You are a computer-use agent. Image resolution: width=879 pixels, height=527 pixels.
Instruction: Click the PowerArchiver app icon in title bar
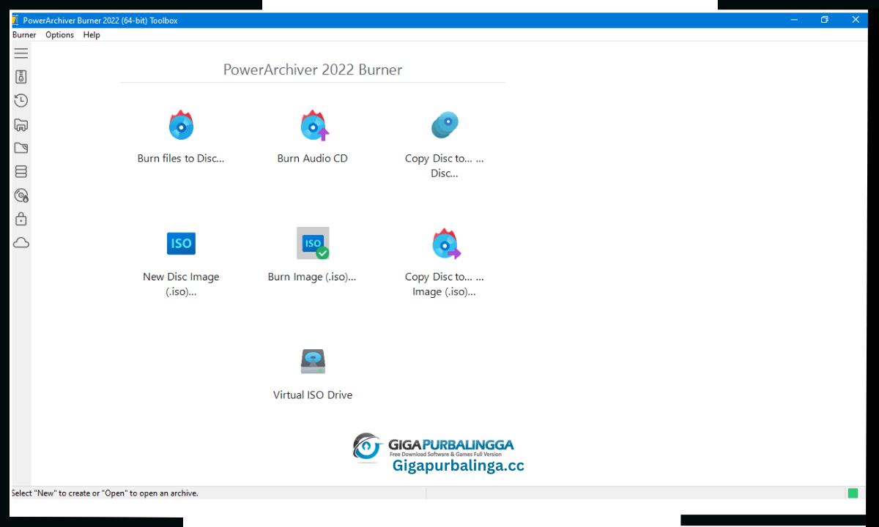coord(14,20)
